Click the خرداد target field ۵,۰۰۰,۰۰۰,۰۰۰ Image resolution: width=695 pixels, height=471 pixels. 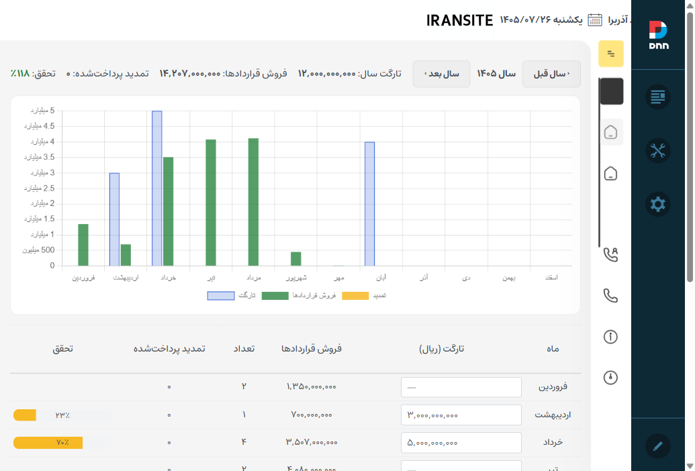[x=461, y=443]
